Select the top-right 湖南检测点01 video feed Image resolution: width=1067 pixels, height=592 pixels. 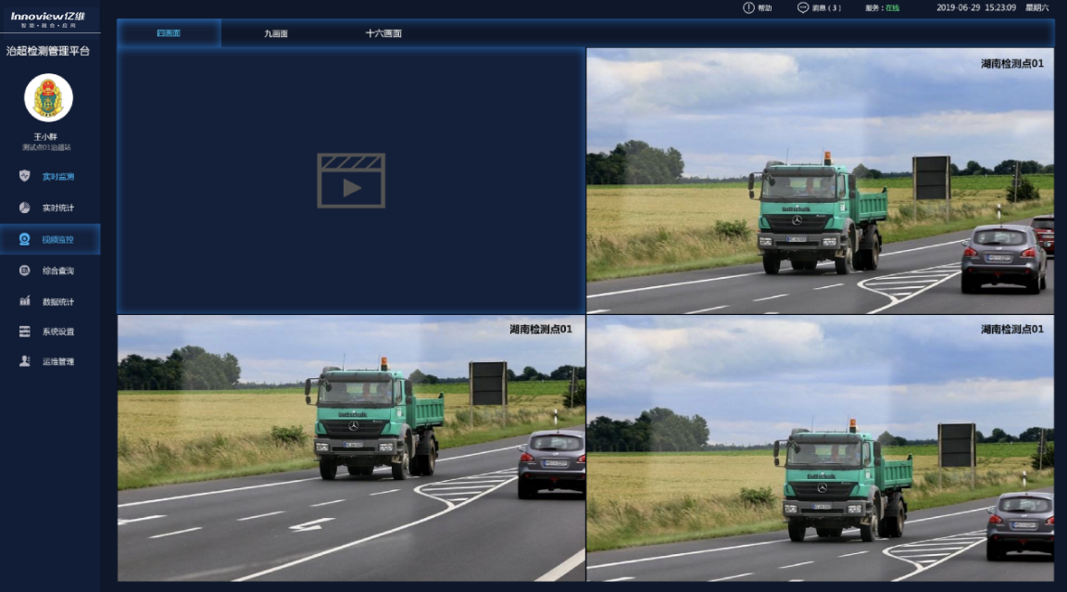820,181
